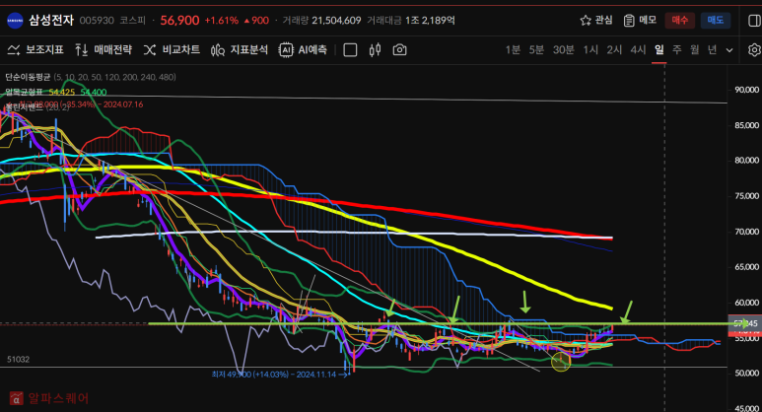Image resolution: width=762 pixels, height=412 pixels.
Task: Select the 년 yearly timeframe
Action: click(x=712, y=49)
